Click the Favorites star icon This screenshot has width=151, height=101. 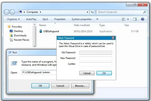(x=9, y=27)
